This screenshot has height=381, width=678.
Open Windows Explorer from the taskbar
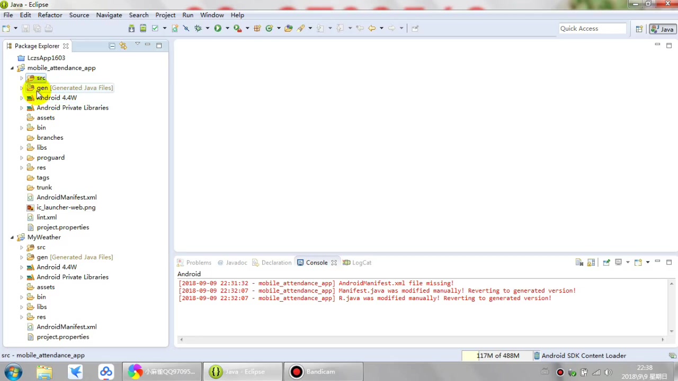tap(44, 371)
